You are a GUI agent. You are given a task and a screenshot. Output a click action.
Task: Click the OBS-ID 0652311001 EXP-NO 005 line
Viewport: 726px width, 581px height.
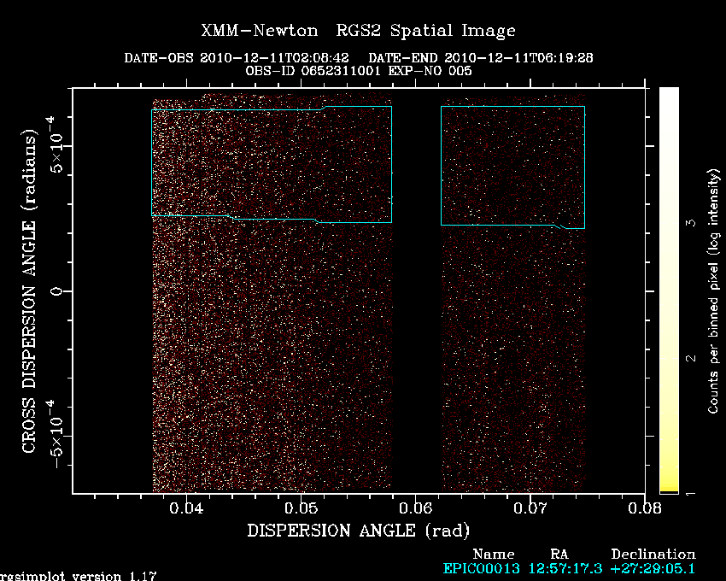tap(359, 71)
